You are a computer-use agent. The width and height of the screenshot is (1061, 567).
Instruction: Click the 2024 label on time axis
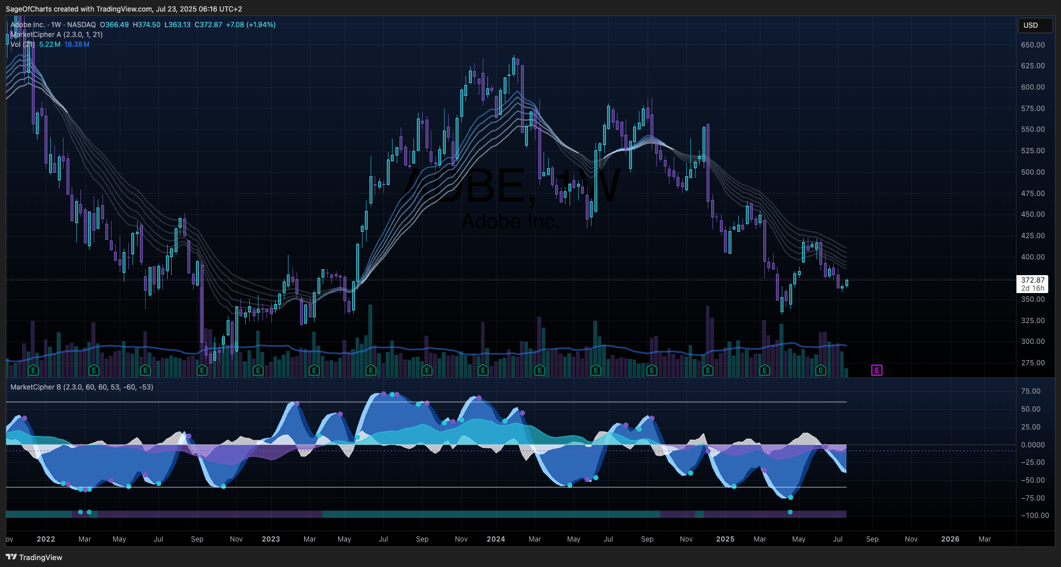coord(496,539)
